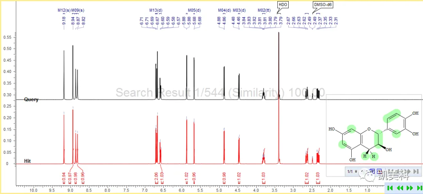Jump to the last search result (green arrow)
This screenshot has height=194, width=423.
pos(419,188)
